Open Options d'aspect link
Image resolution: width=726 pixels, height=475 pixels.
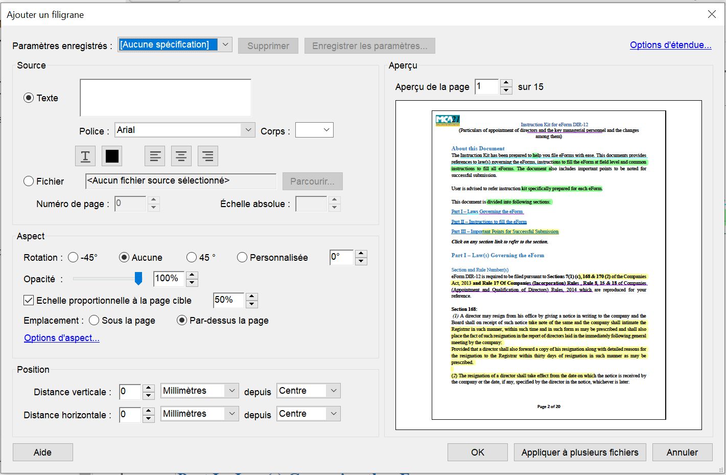(62, 338)
